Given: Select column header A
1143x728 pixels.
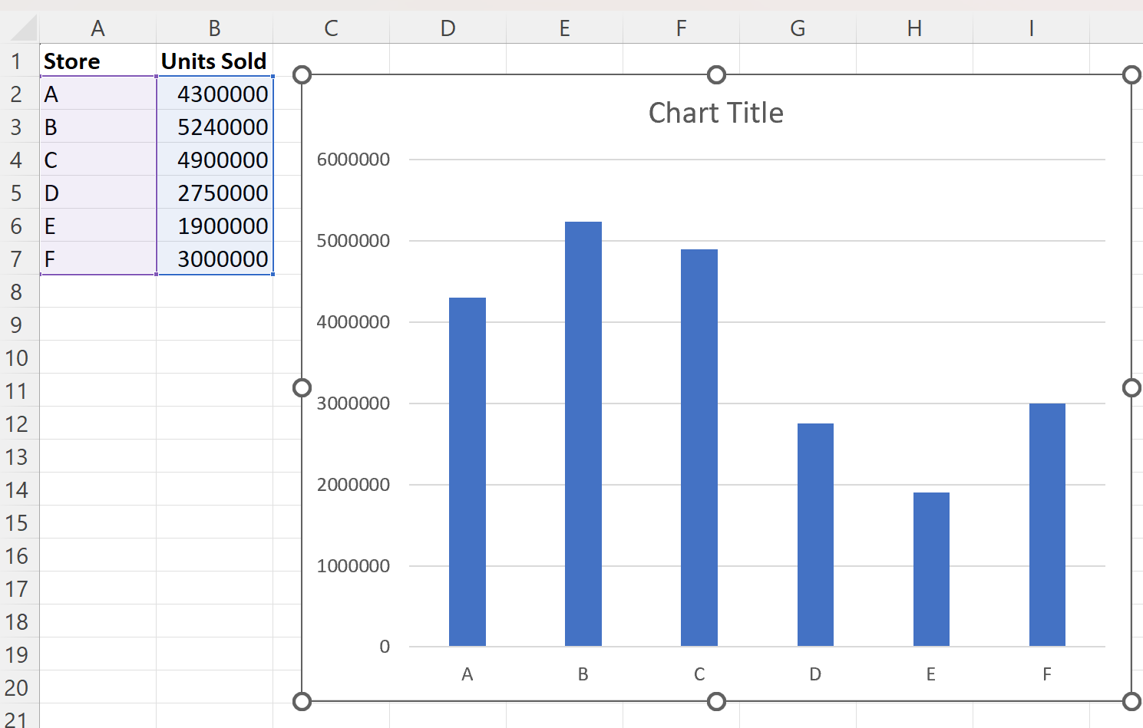Looking at the screenshot, I should [x=97, y=28].
